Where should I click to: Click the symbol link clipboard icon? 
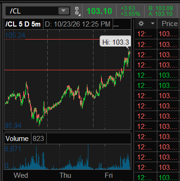pos(77,11)
